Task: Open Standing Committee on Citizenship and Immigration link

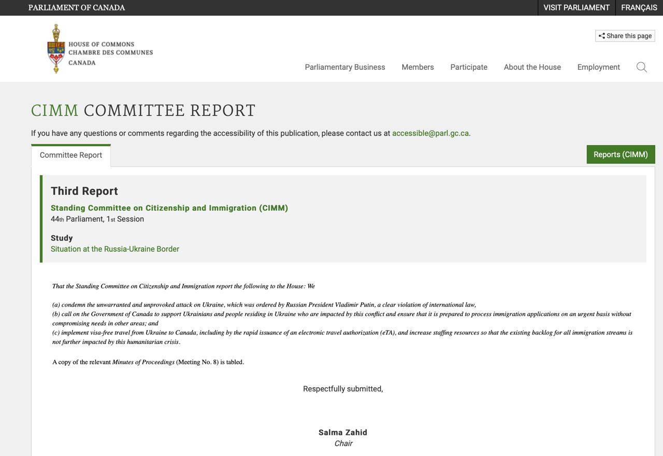Action: coord(169,208)
